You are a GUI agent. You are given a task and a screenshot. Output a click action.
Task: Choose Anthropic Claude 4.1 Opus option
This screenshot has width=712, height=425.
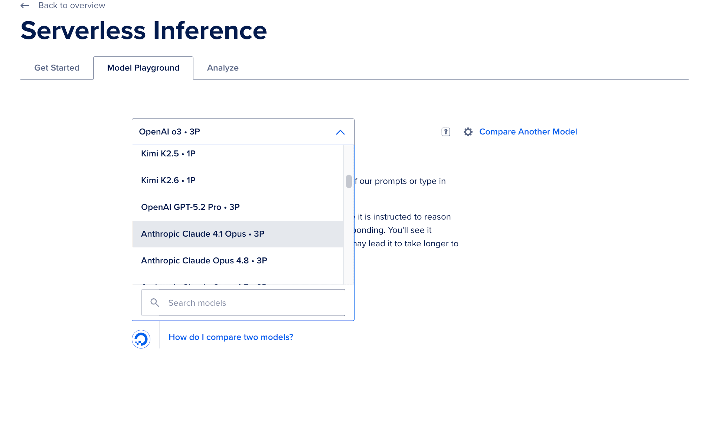[x=238, y=234]
